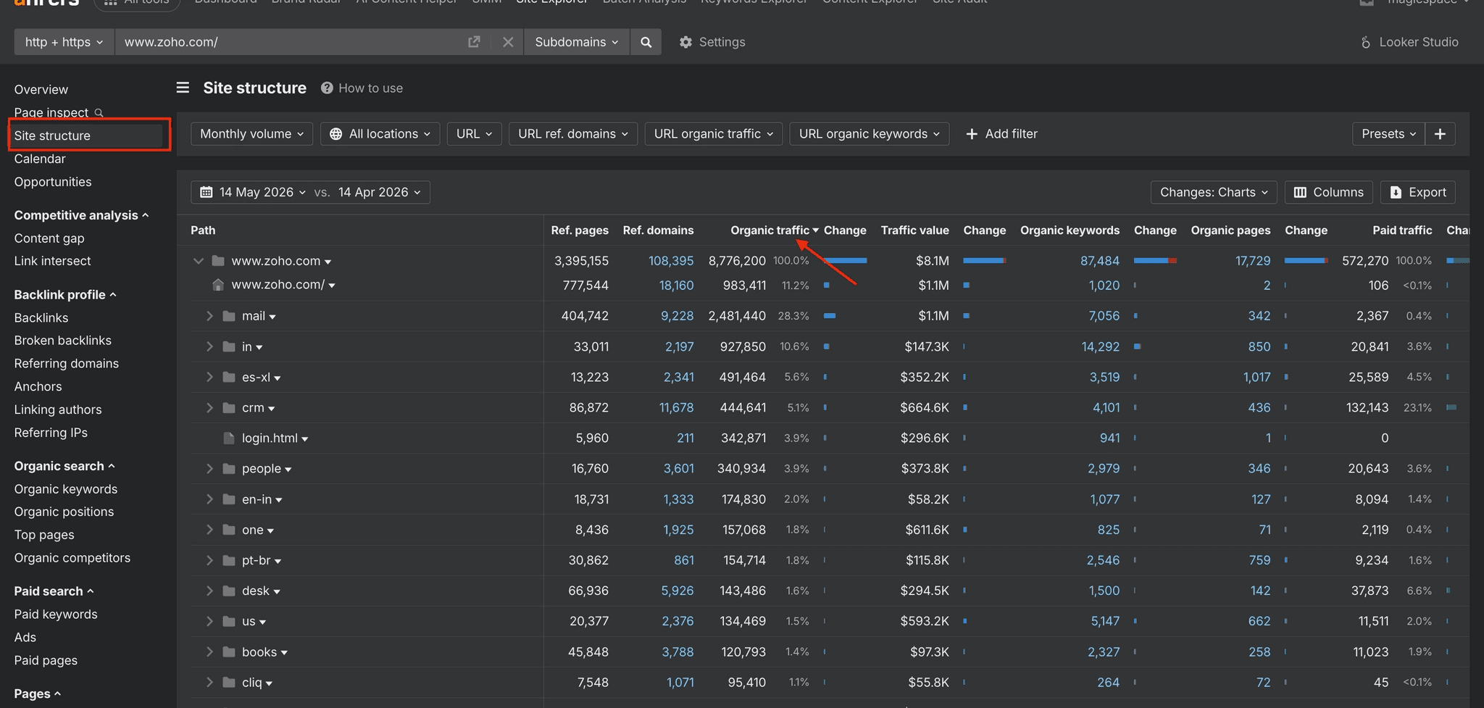The height and width of the screenshot is (708, 1484).
Task: Open the Subdomains mode dropdown
Action: (x=577, y=42)
